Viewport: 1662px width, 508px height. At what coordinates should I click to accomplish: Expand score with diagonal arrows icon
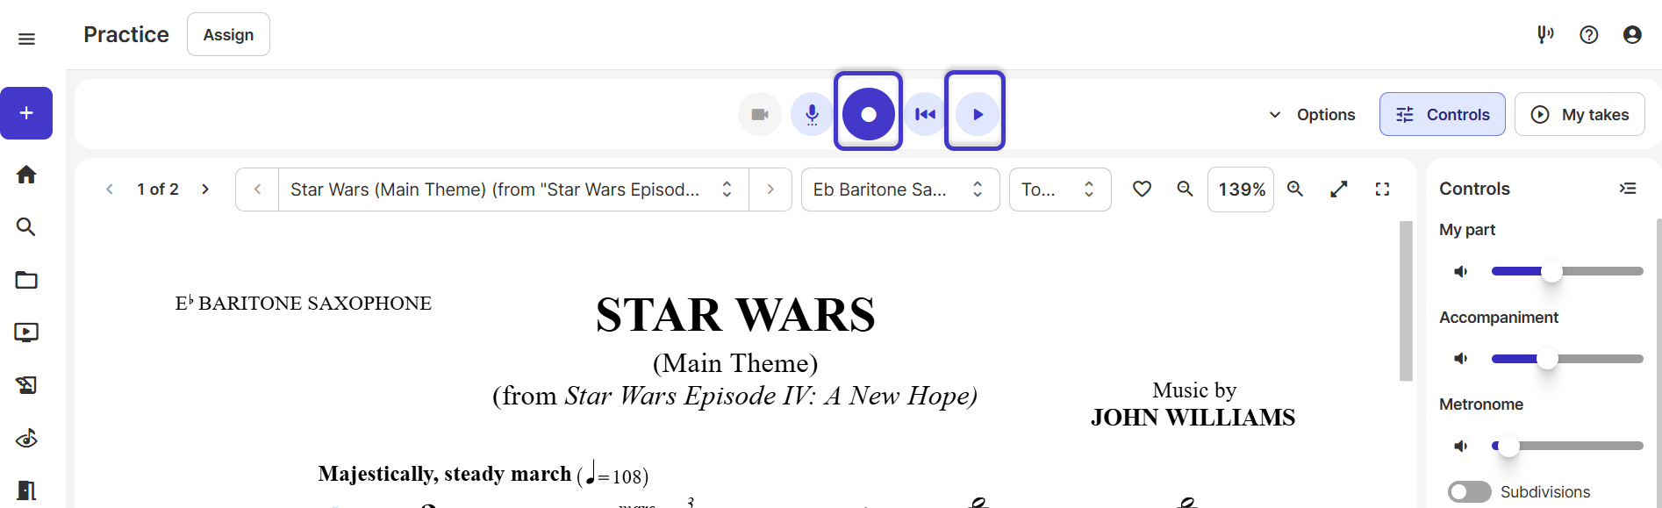click(1339, 189)
